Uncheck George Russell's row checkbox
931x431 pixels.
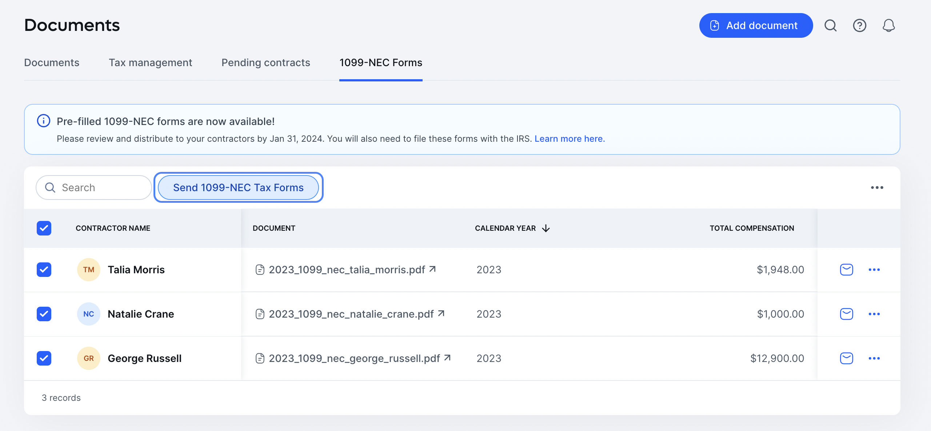(x=44, y=358)
